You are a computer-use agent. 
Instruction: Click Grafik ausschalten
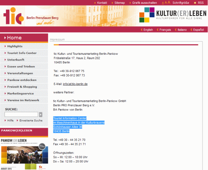tap(145, 3)
